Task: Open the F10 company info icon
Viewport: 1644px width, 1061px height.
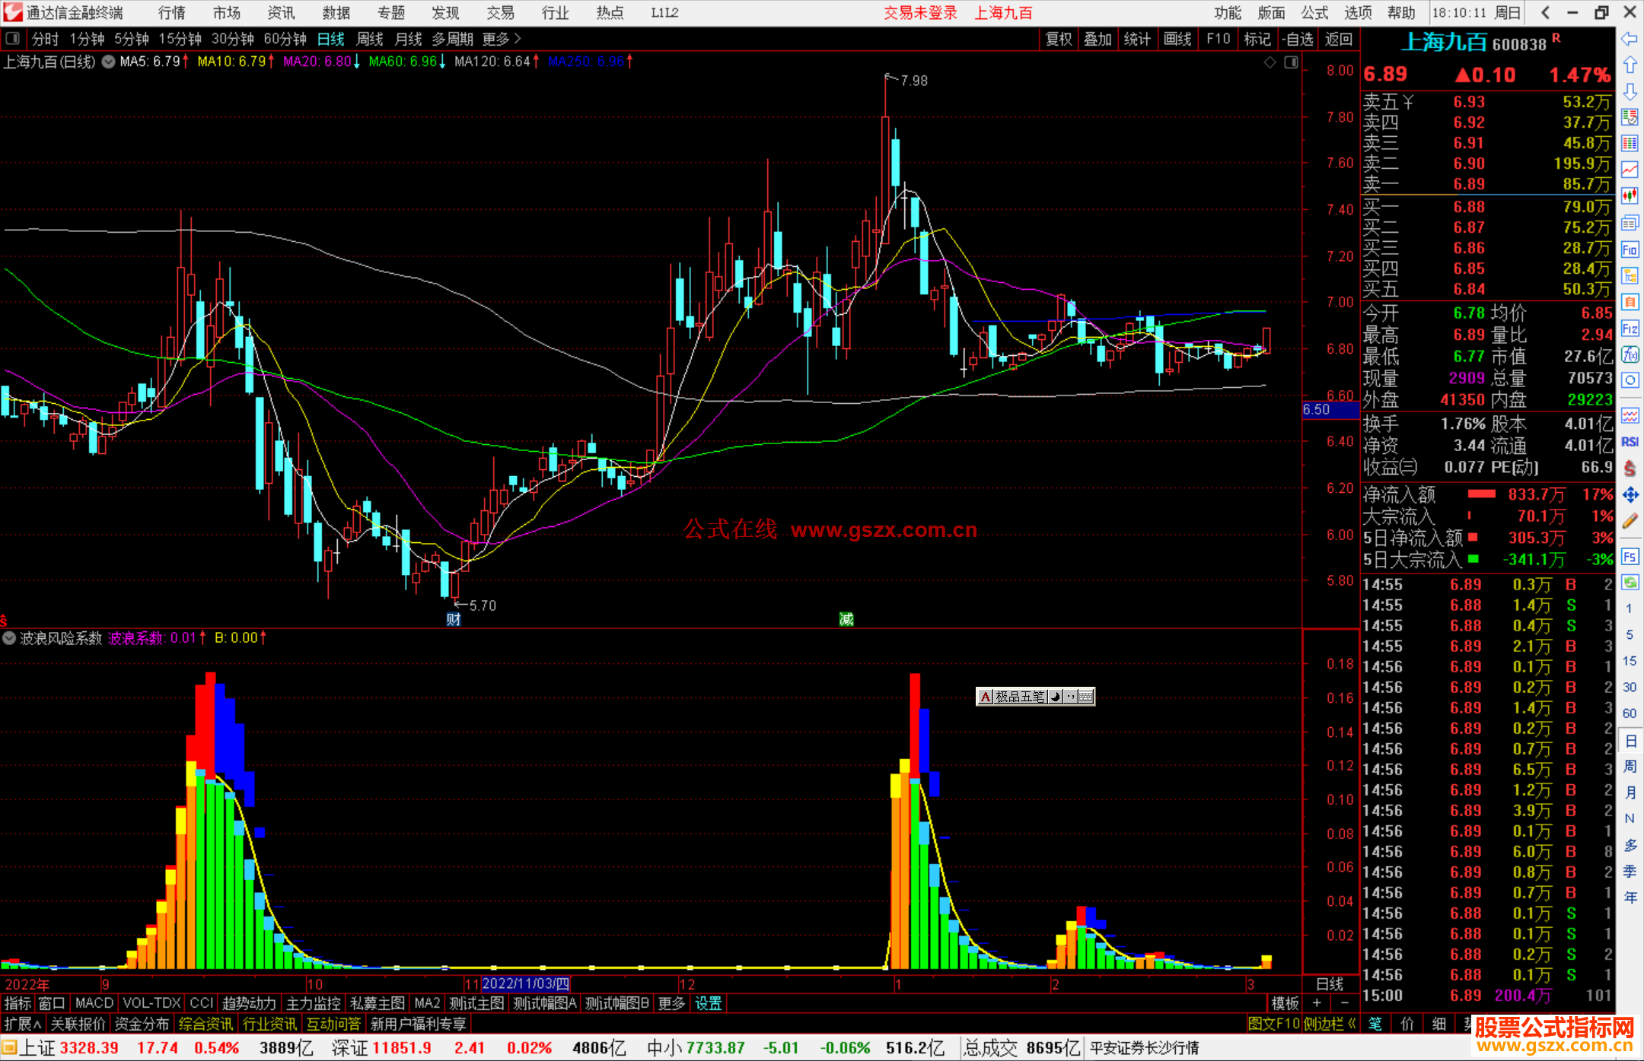Action: pyautogui.click(x=1630, y=250)
